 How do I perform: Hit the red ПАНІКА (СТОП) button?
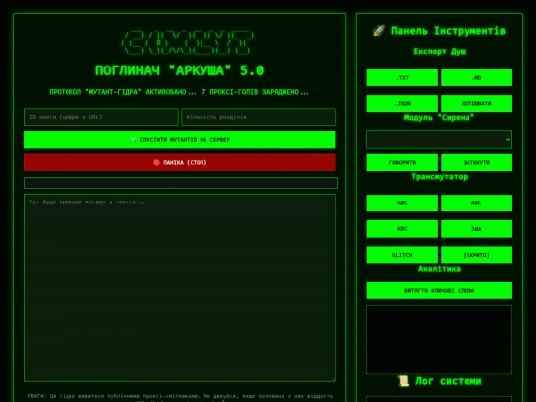(x=180, y=162)
